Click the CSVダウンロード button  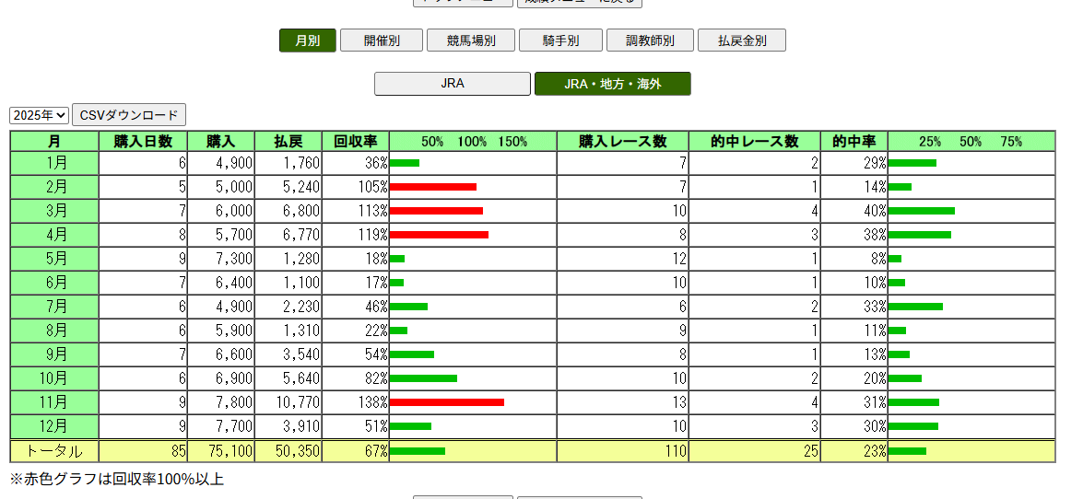[129, 115]
